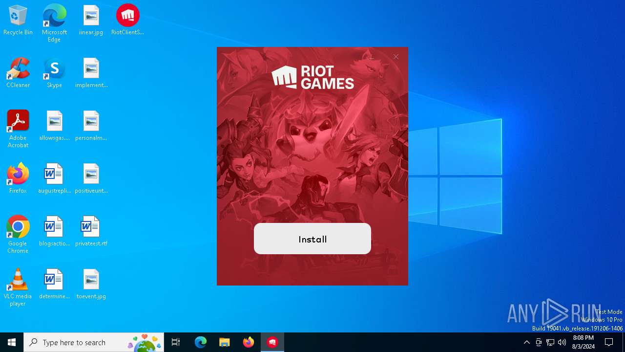Select the implement... image file on desktop
This screenshot has height=352, width=625.
tap(91, 73)
